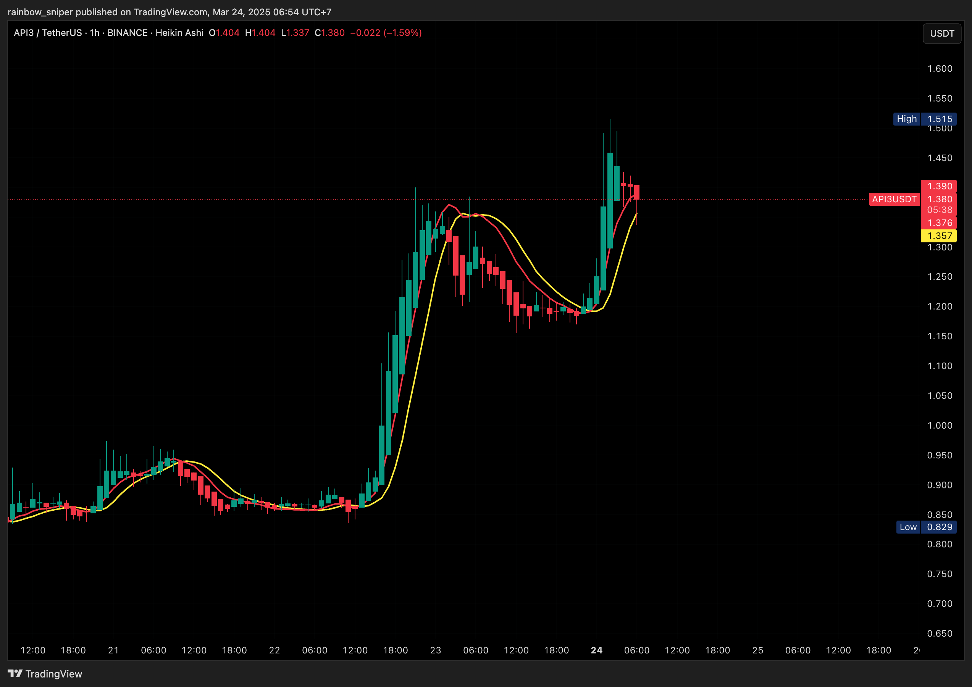Click the red 1.390 price label
This screenshot has height=687, width=972.
click(x=938, y=186)
